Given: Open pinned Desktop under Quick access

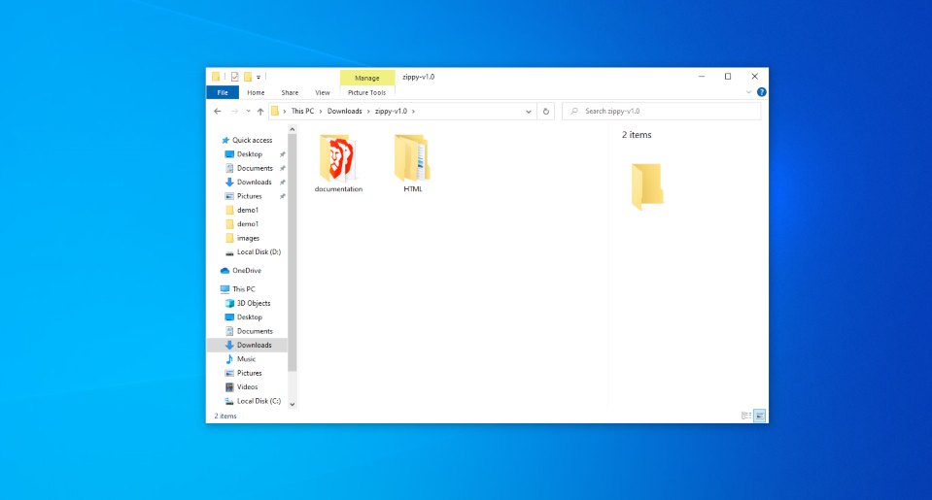Looking at the screenshot, I should coord(249,154).
